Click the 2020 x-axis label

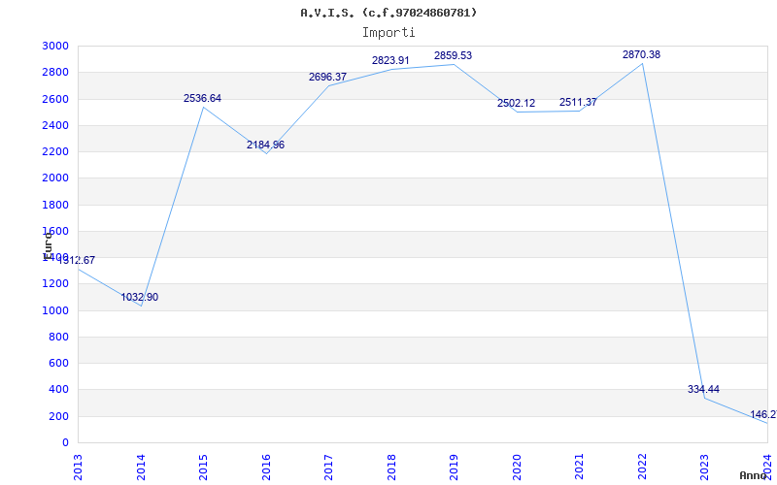point(517,467)
